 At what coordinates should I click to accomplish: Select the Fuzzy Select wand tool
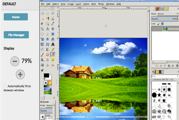coord(42,18)
